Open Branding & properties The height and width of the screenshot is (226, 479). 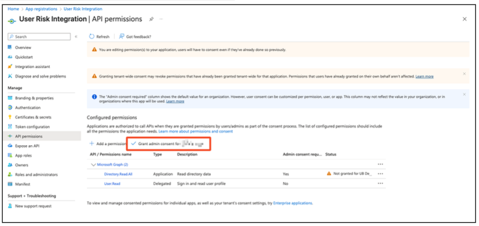click(x=34, y=98)
